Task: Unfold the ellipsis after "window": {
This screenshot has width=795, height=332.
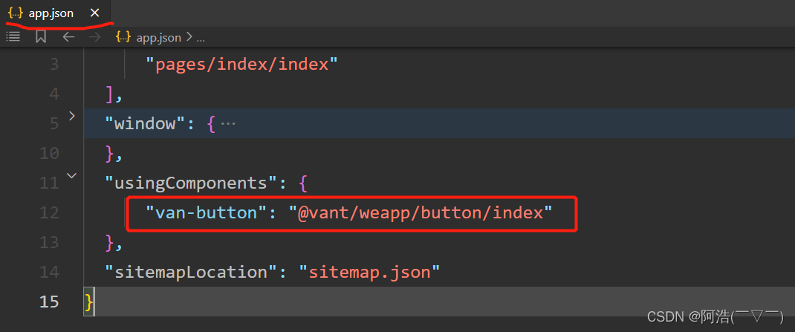Action: pos(228,123)
